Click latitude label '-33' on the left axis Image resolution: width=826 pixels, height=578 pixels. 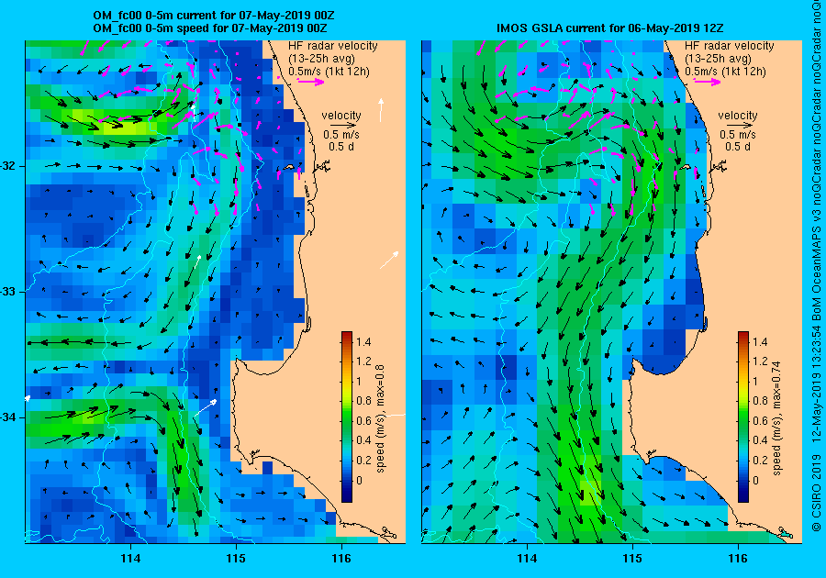(x=8, y=292)
